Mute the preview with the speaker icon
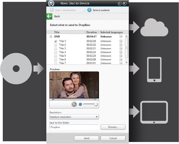 point(80,104)
